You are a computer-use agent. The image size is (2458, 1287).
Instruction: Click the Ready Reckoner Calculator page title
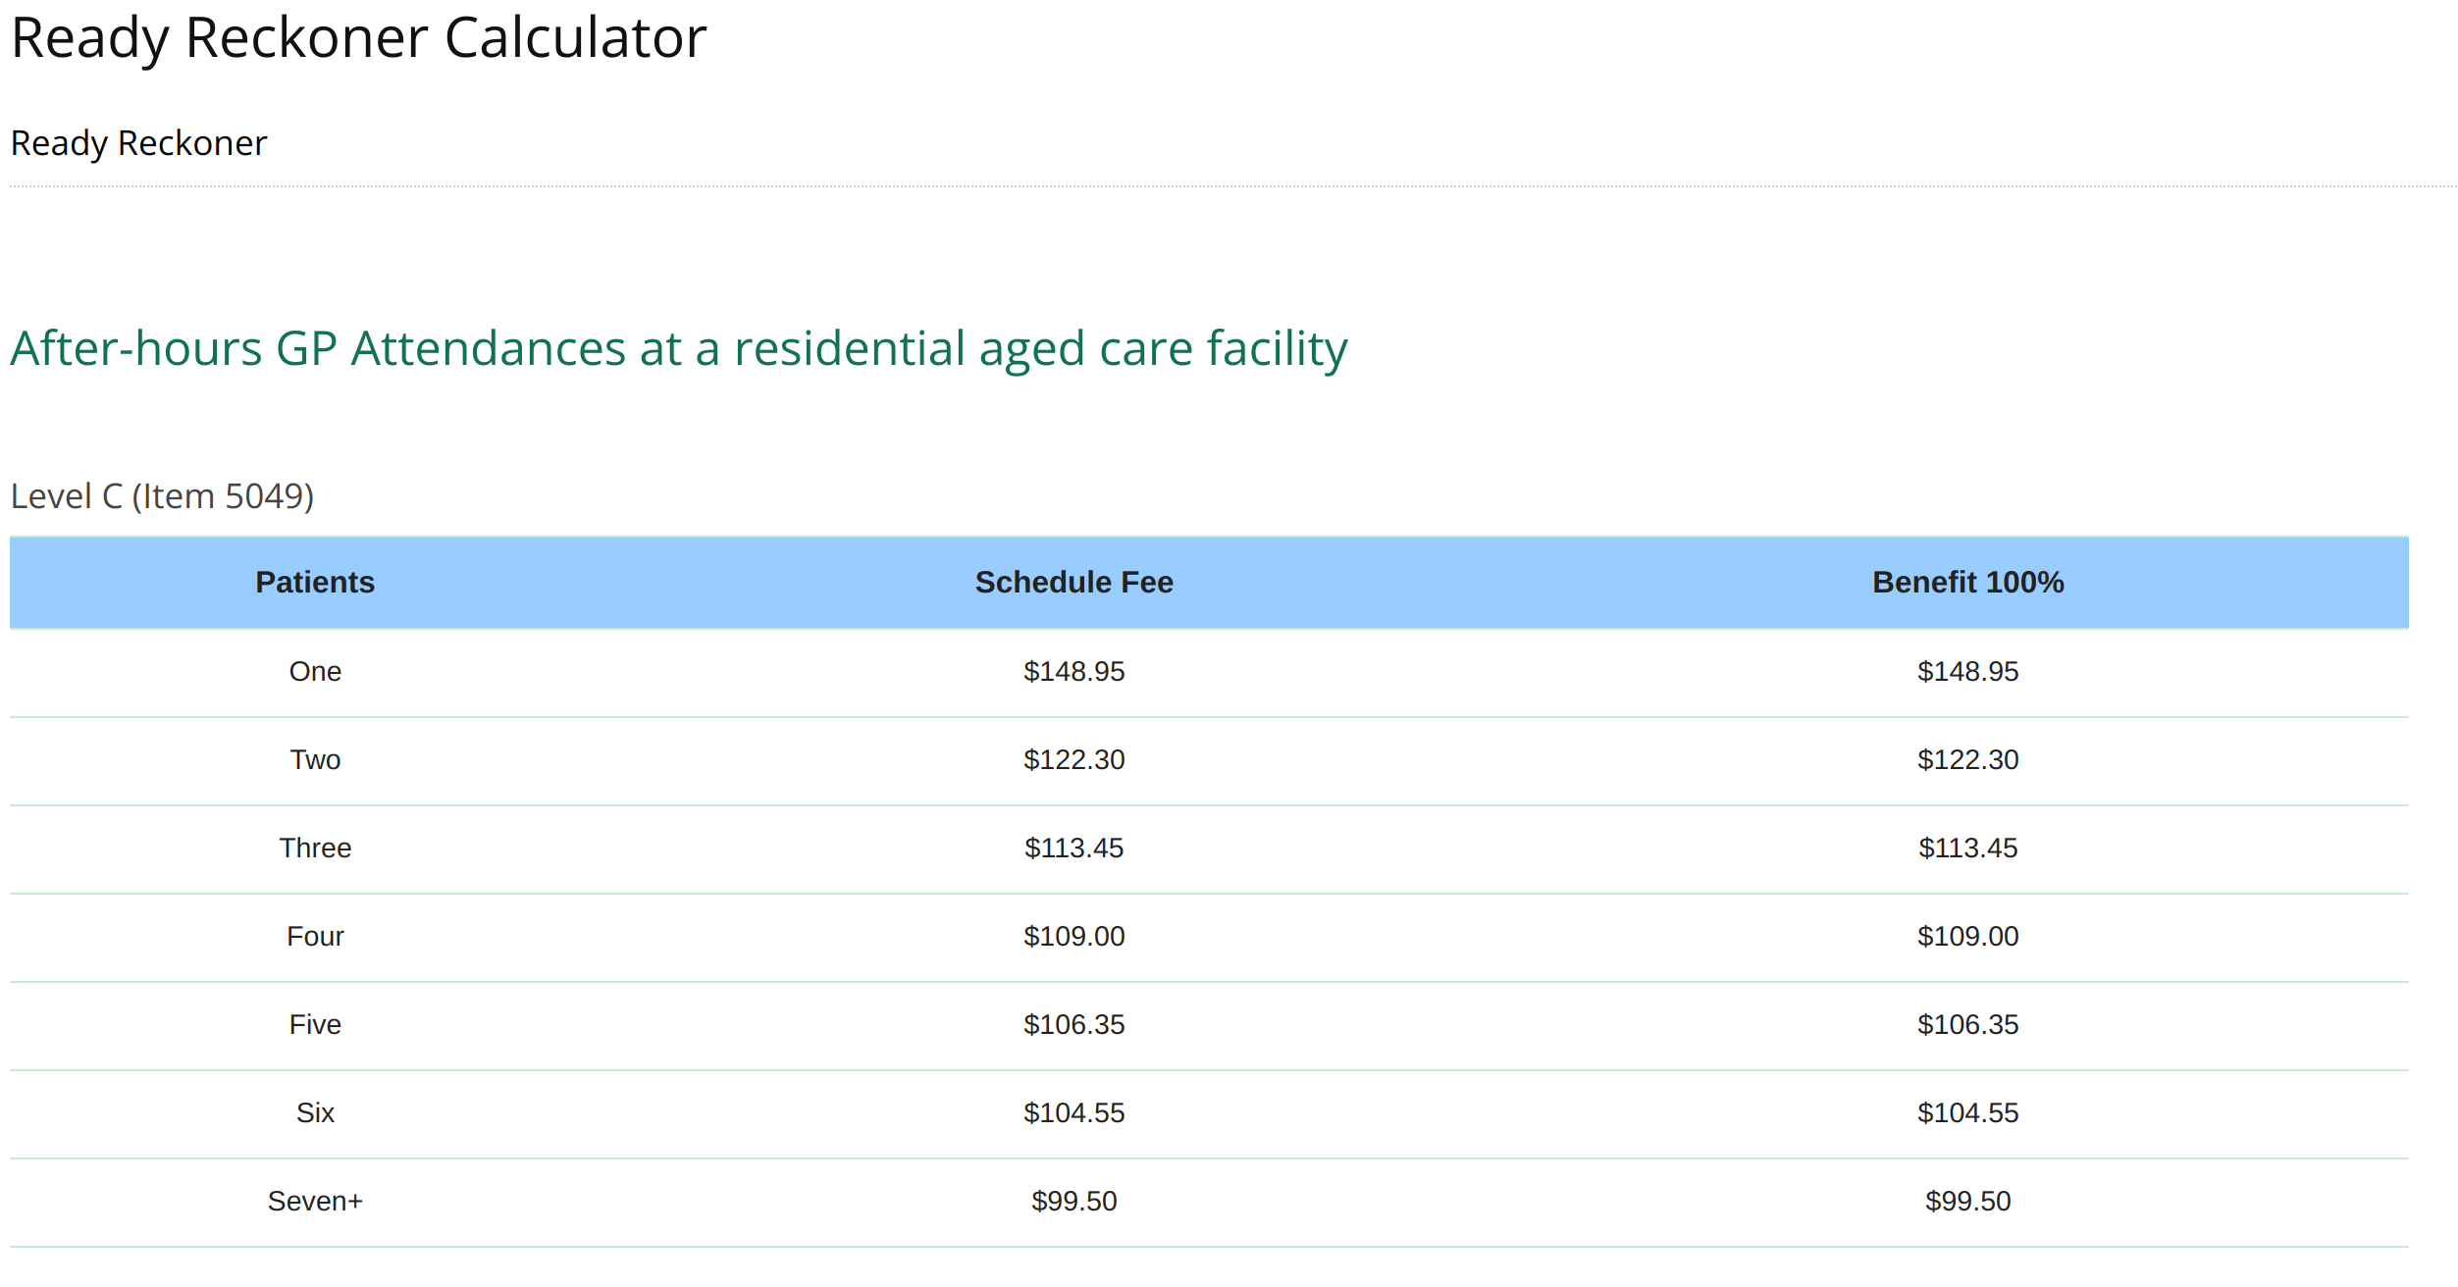pos(358,39)
